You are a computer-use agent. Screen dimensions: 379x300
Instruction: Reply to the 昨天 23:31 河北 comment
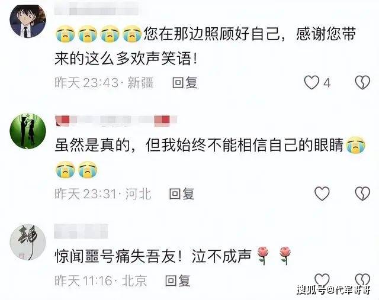(x=182, y=193)
